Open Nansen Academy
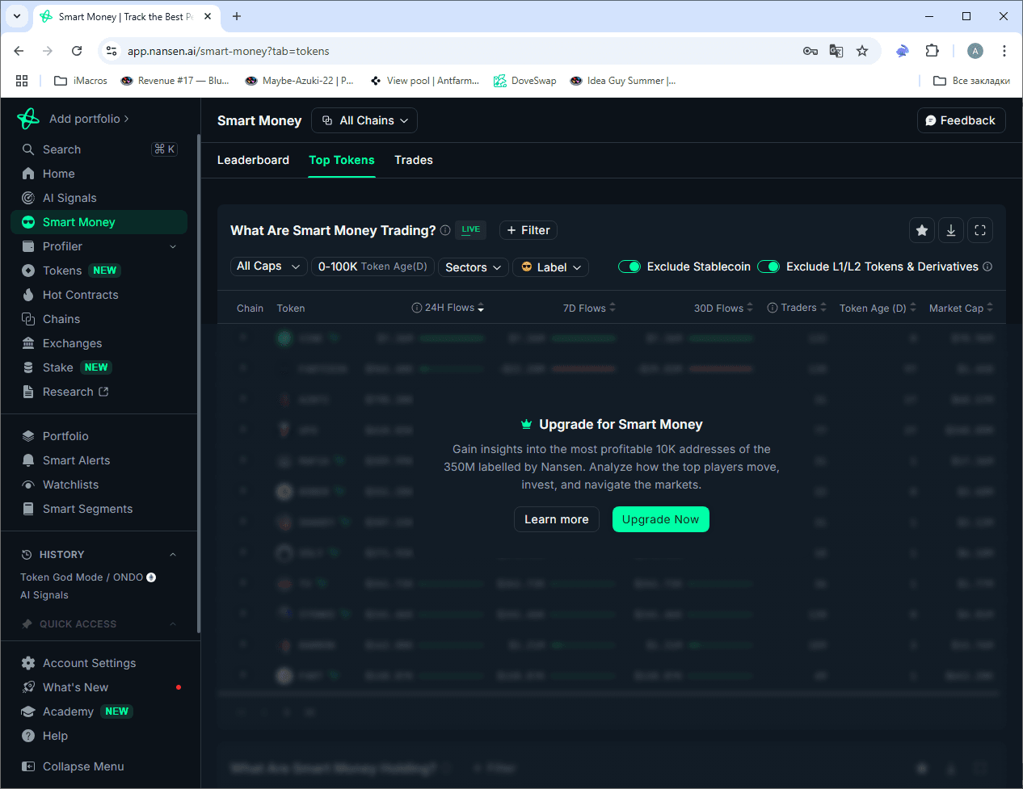The height and width of the screenshot is (789, 1023). coord(68,711)
